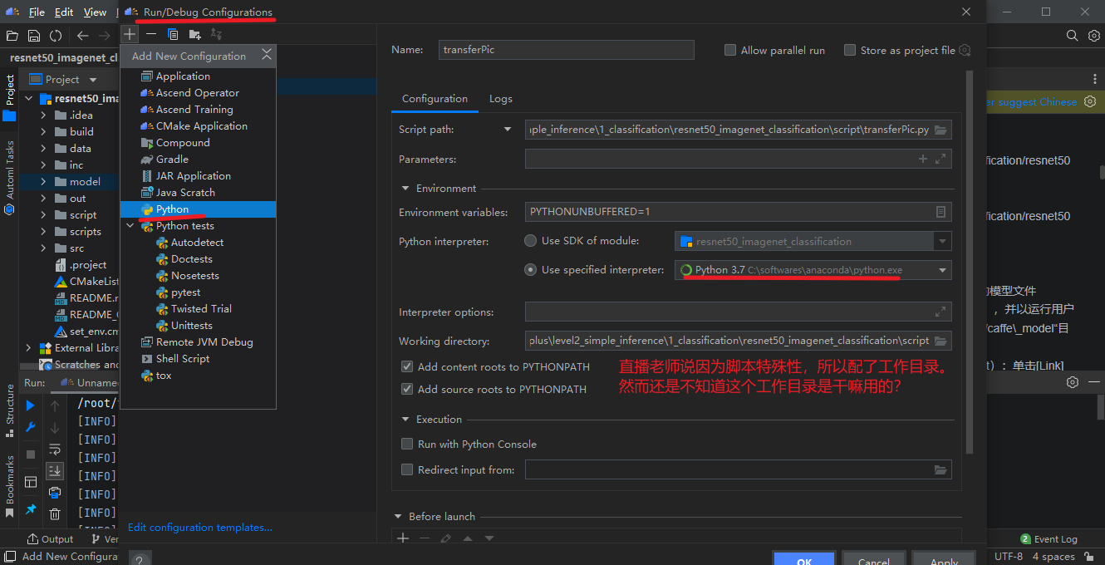
Task: Open the View menu
Action: [95, 12]
